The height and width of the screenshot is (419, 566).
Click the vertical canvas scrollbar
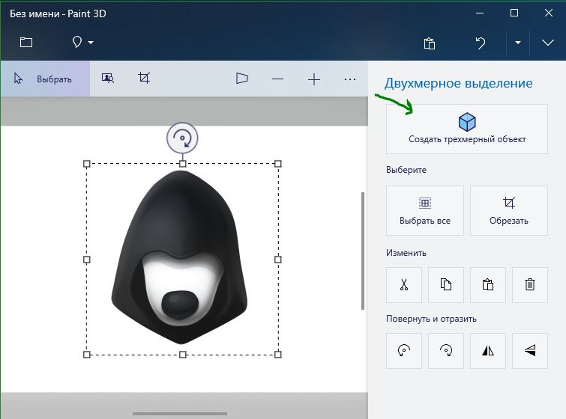pos(363,251)
